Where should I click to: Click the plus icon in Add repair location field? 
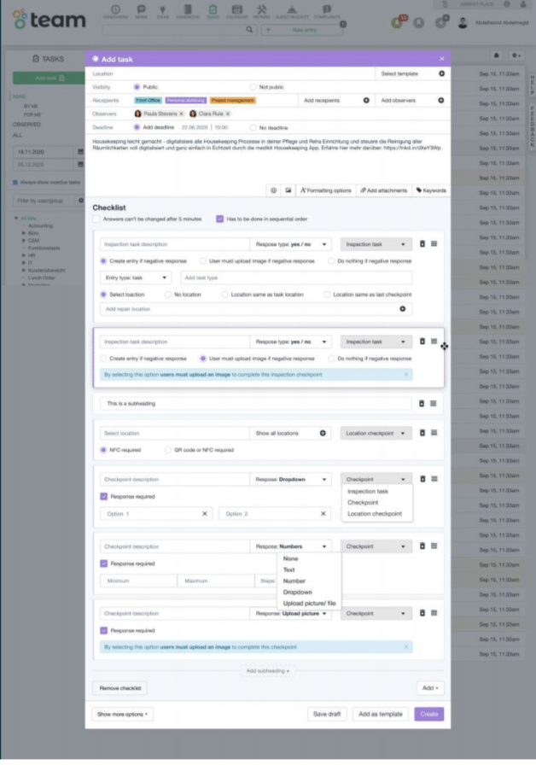tap(403, 309)
